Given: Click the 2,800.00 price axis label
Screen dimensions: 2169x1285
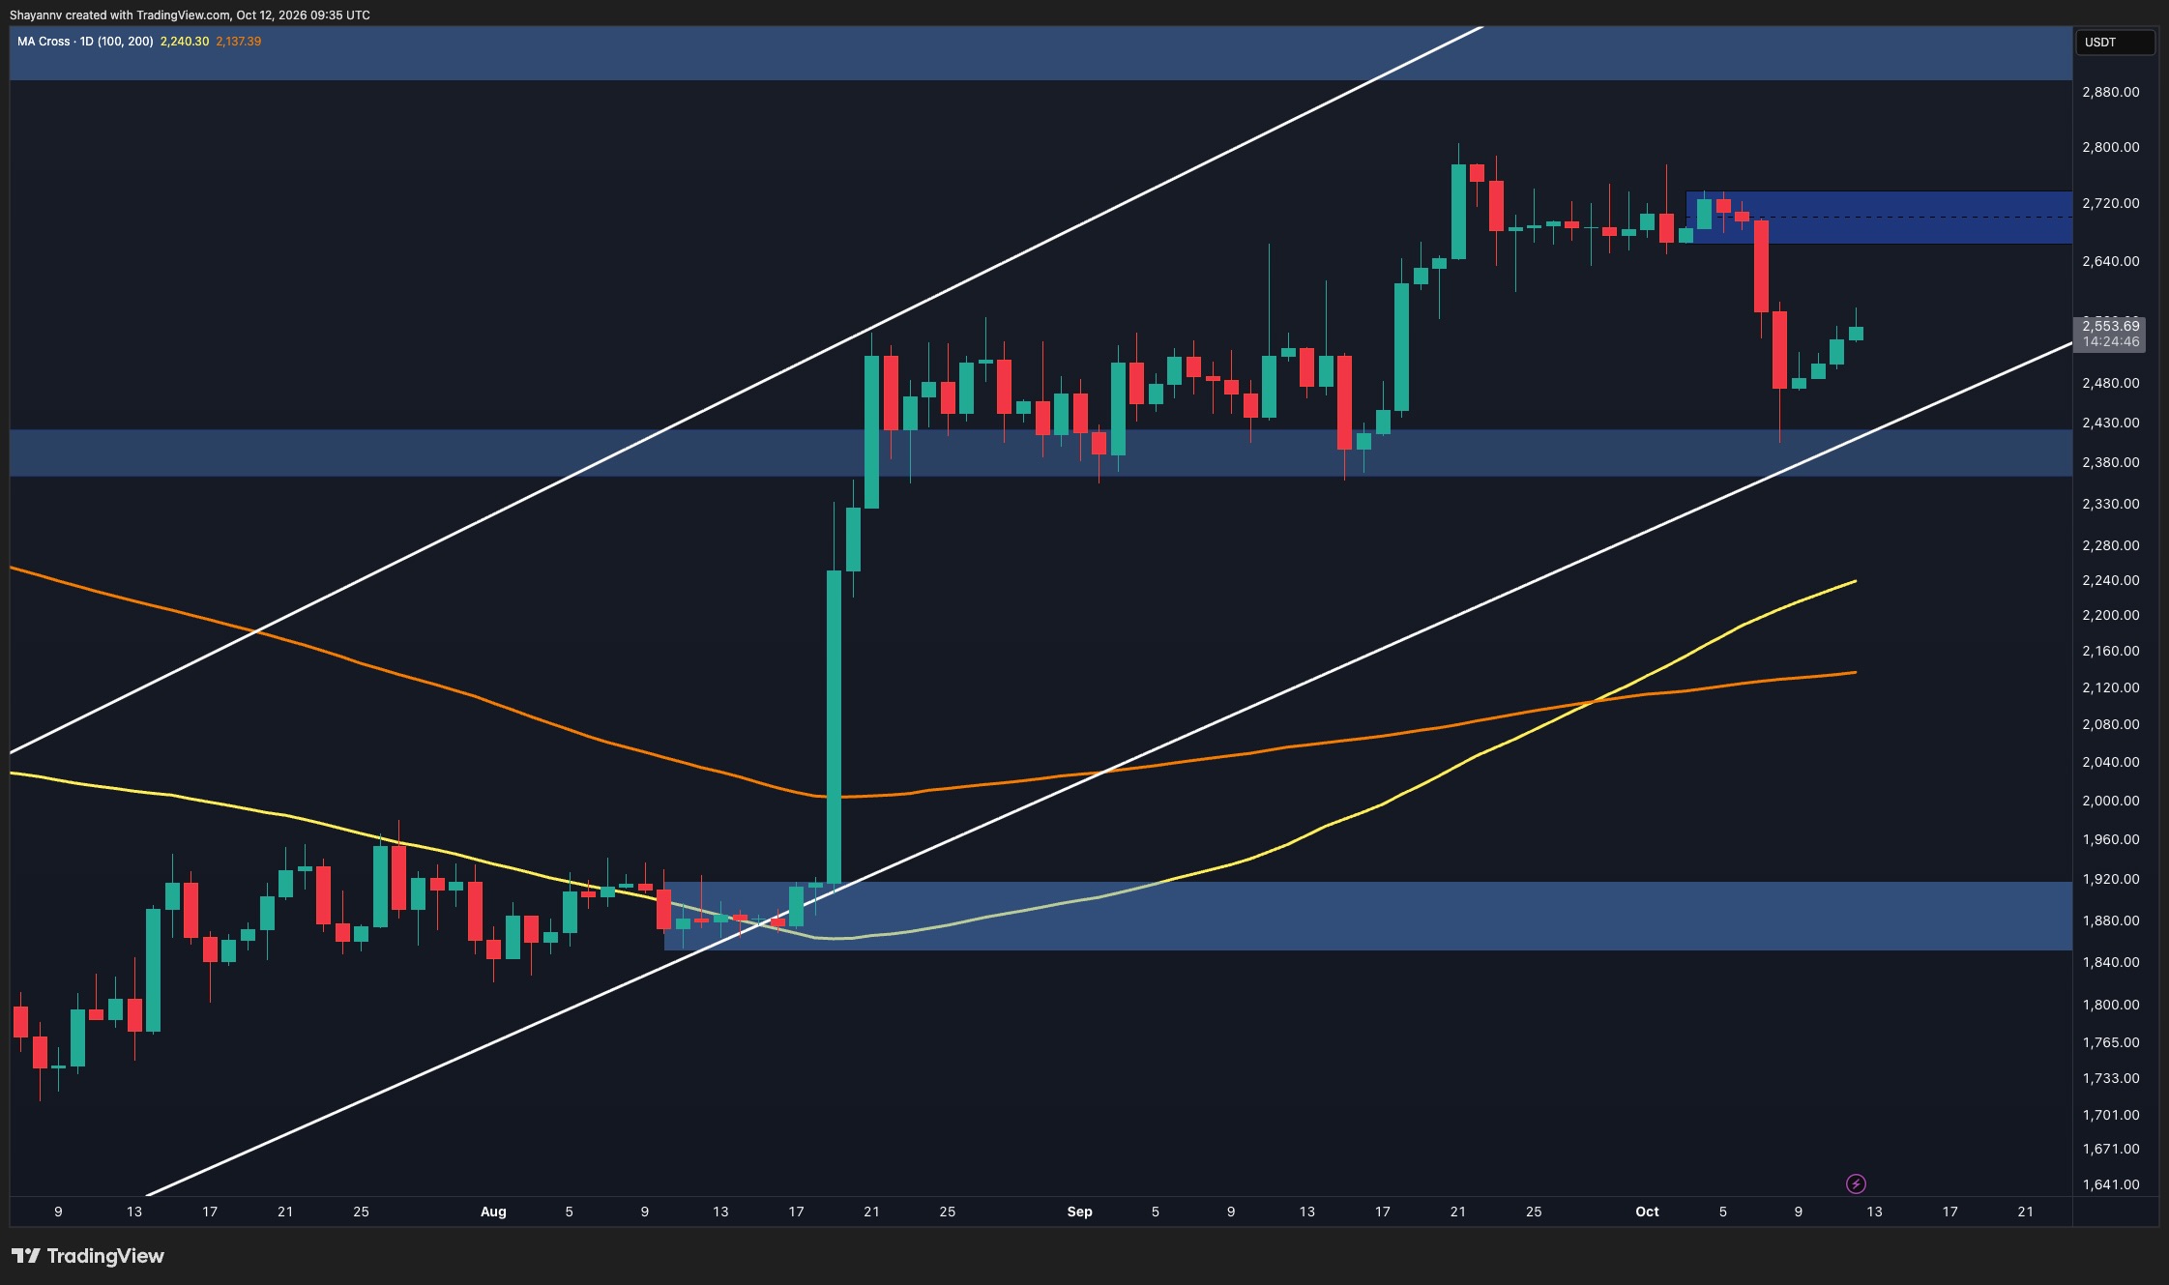Looking at the screenshot, I should coord(2111,147).
